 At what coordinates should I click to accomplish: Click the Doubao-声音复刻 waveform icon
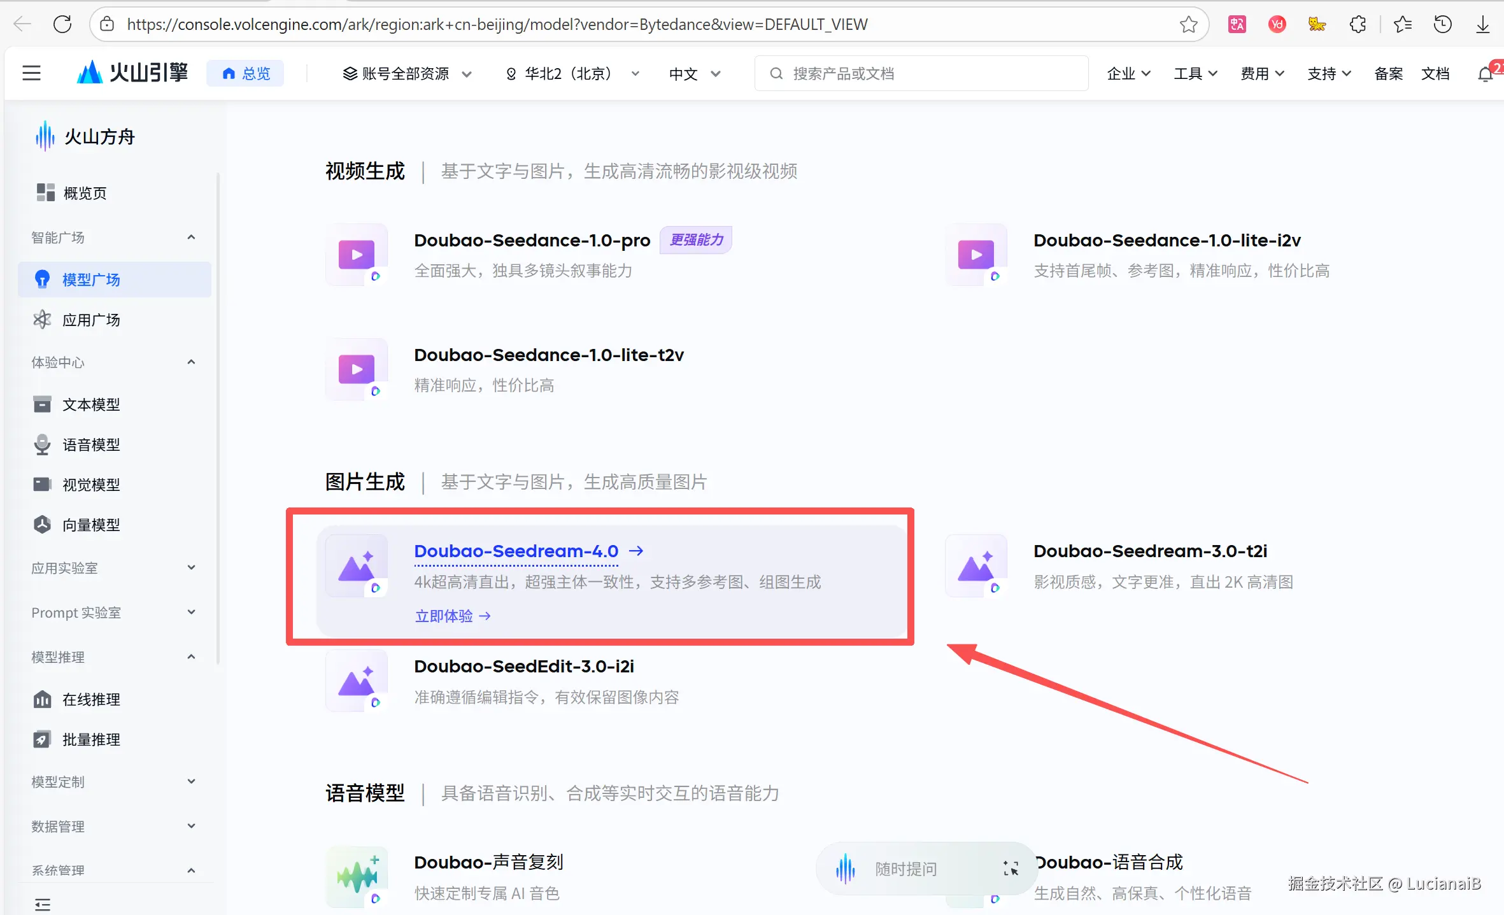[357, 877]
